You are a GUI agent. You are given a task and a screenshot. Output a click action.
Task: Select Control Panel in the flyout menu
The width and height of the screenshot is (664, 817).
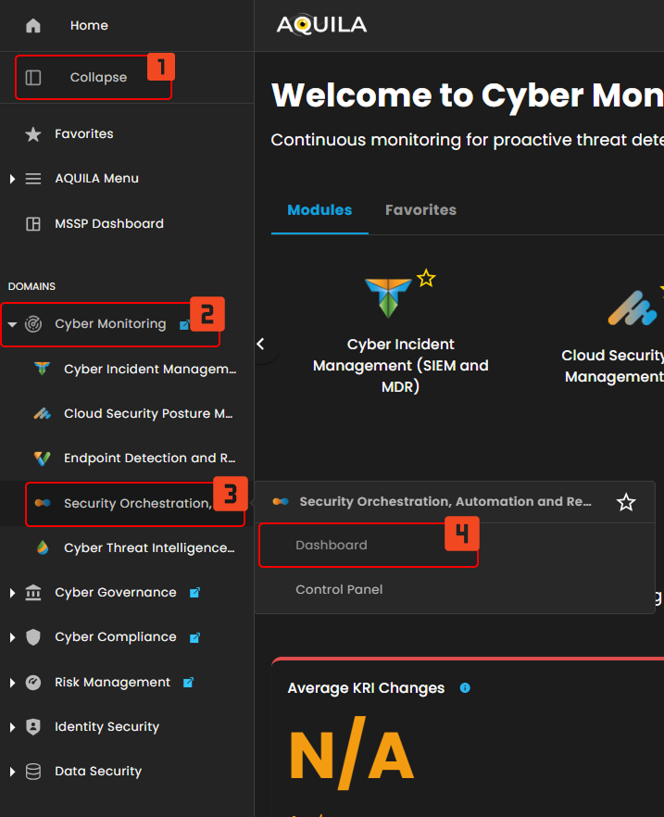[339, 590]
